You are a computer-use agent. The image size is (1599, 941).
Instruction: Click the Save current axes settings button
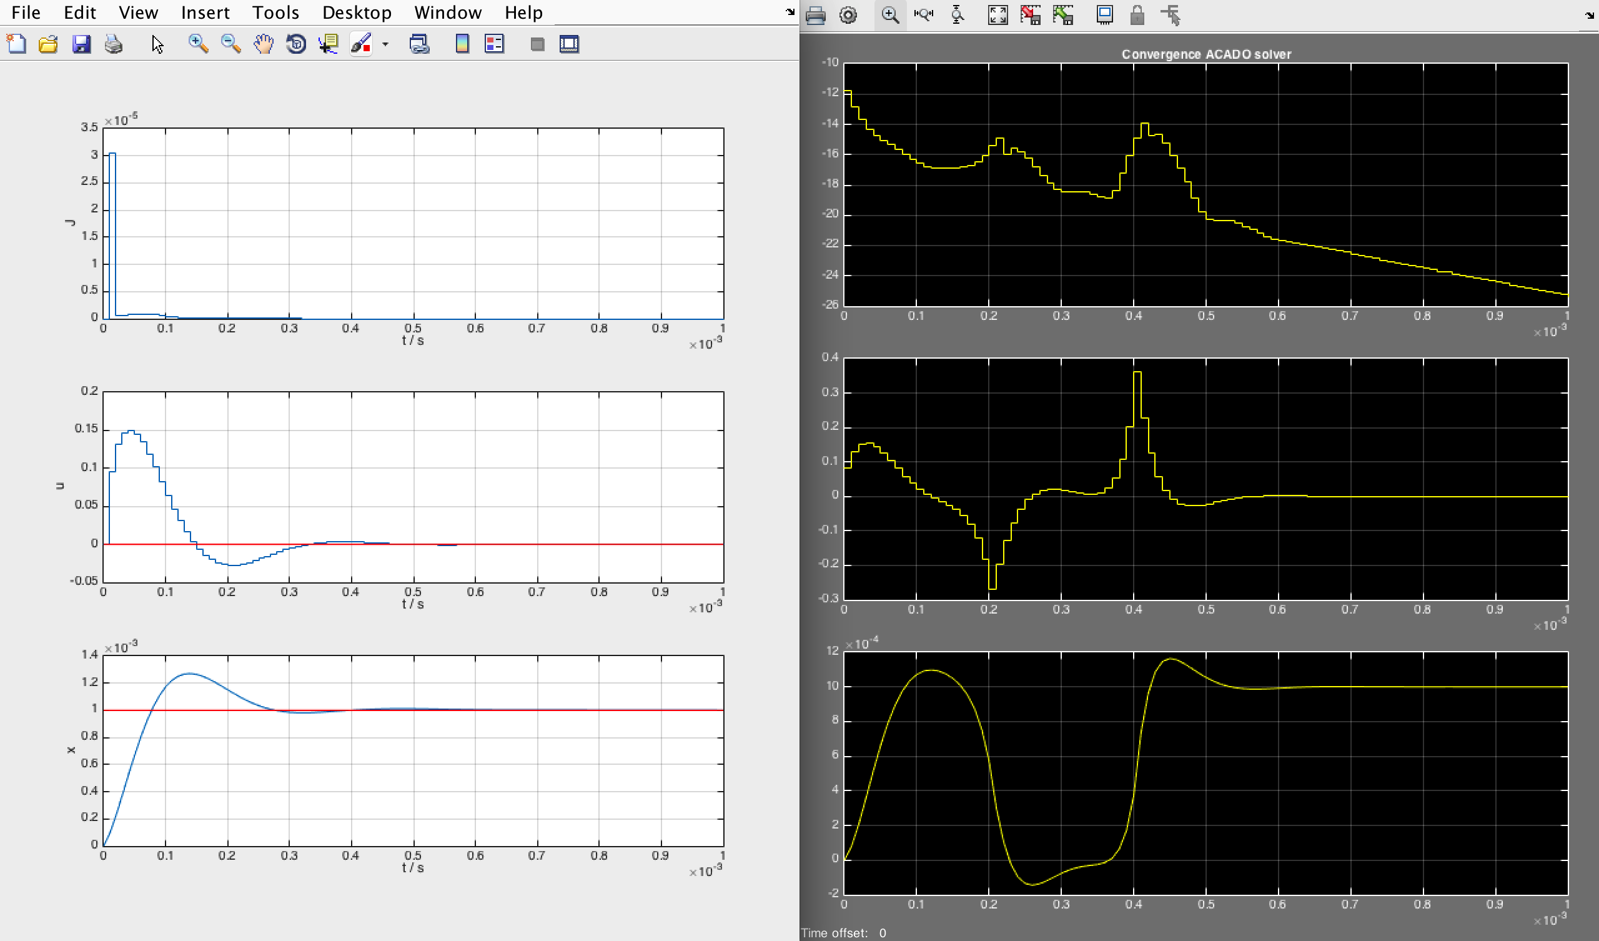click(1031, 14)
